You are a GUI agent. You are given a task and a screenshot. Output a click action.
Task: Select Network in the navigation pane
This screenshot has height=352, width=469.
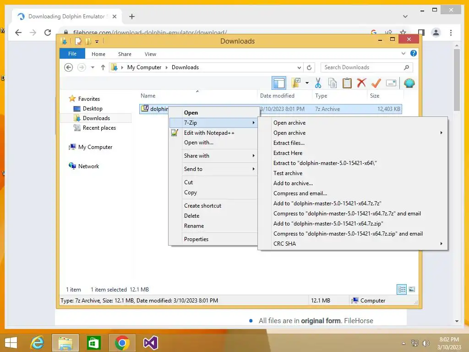tap(88, 166)
